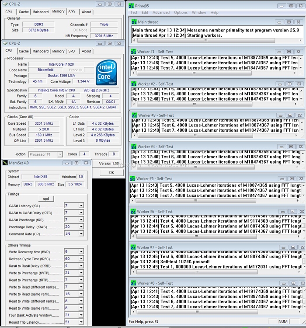Click the MemSet 4.0 title bar icon
This screenshot has height=328, width=306.
5,163
